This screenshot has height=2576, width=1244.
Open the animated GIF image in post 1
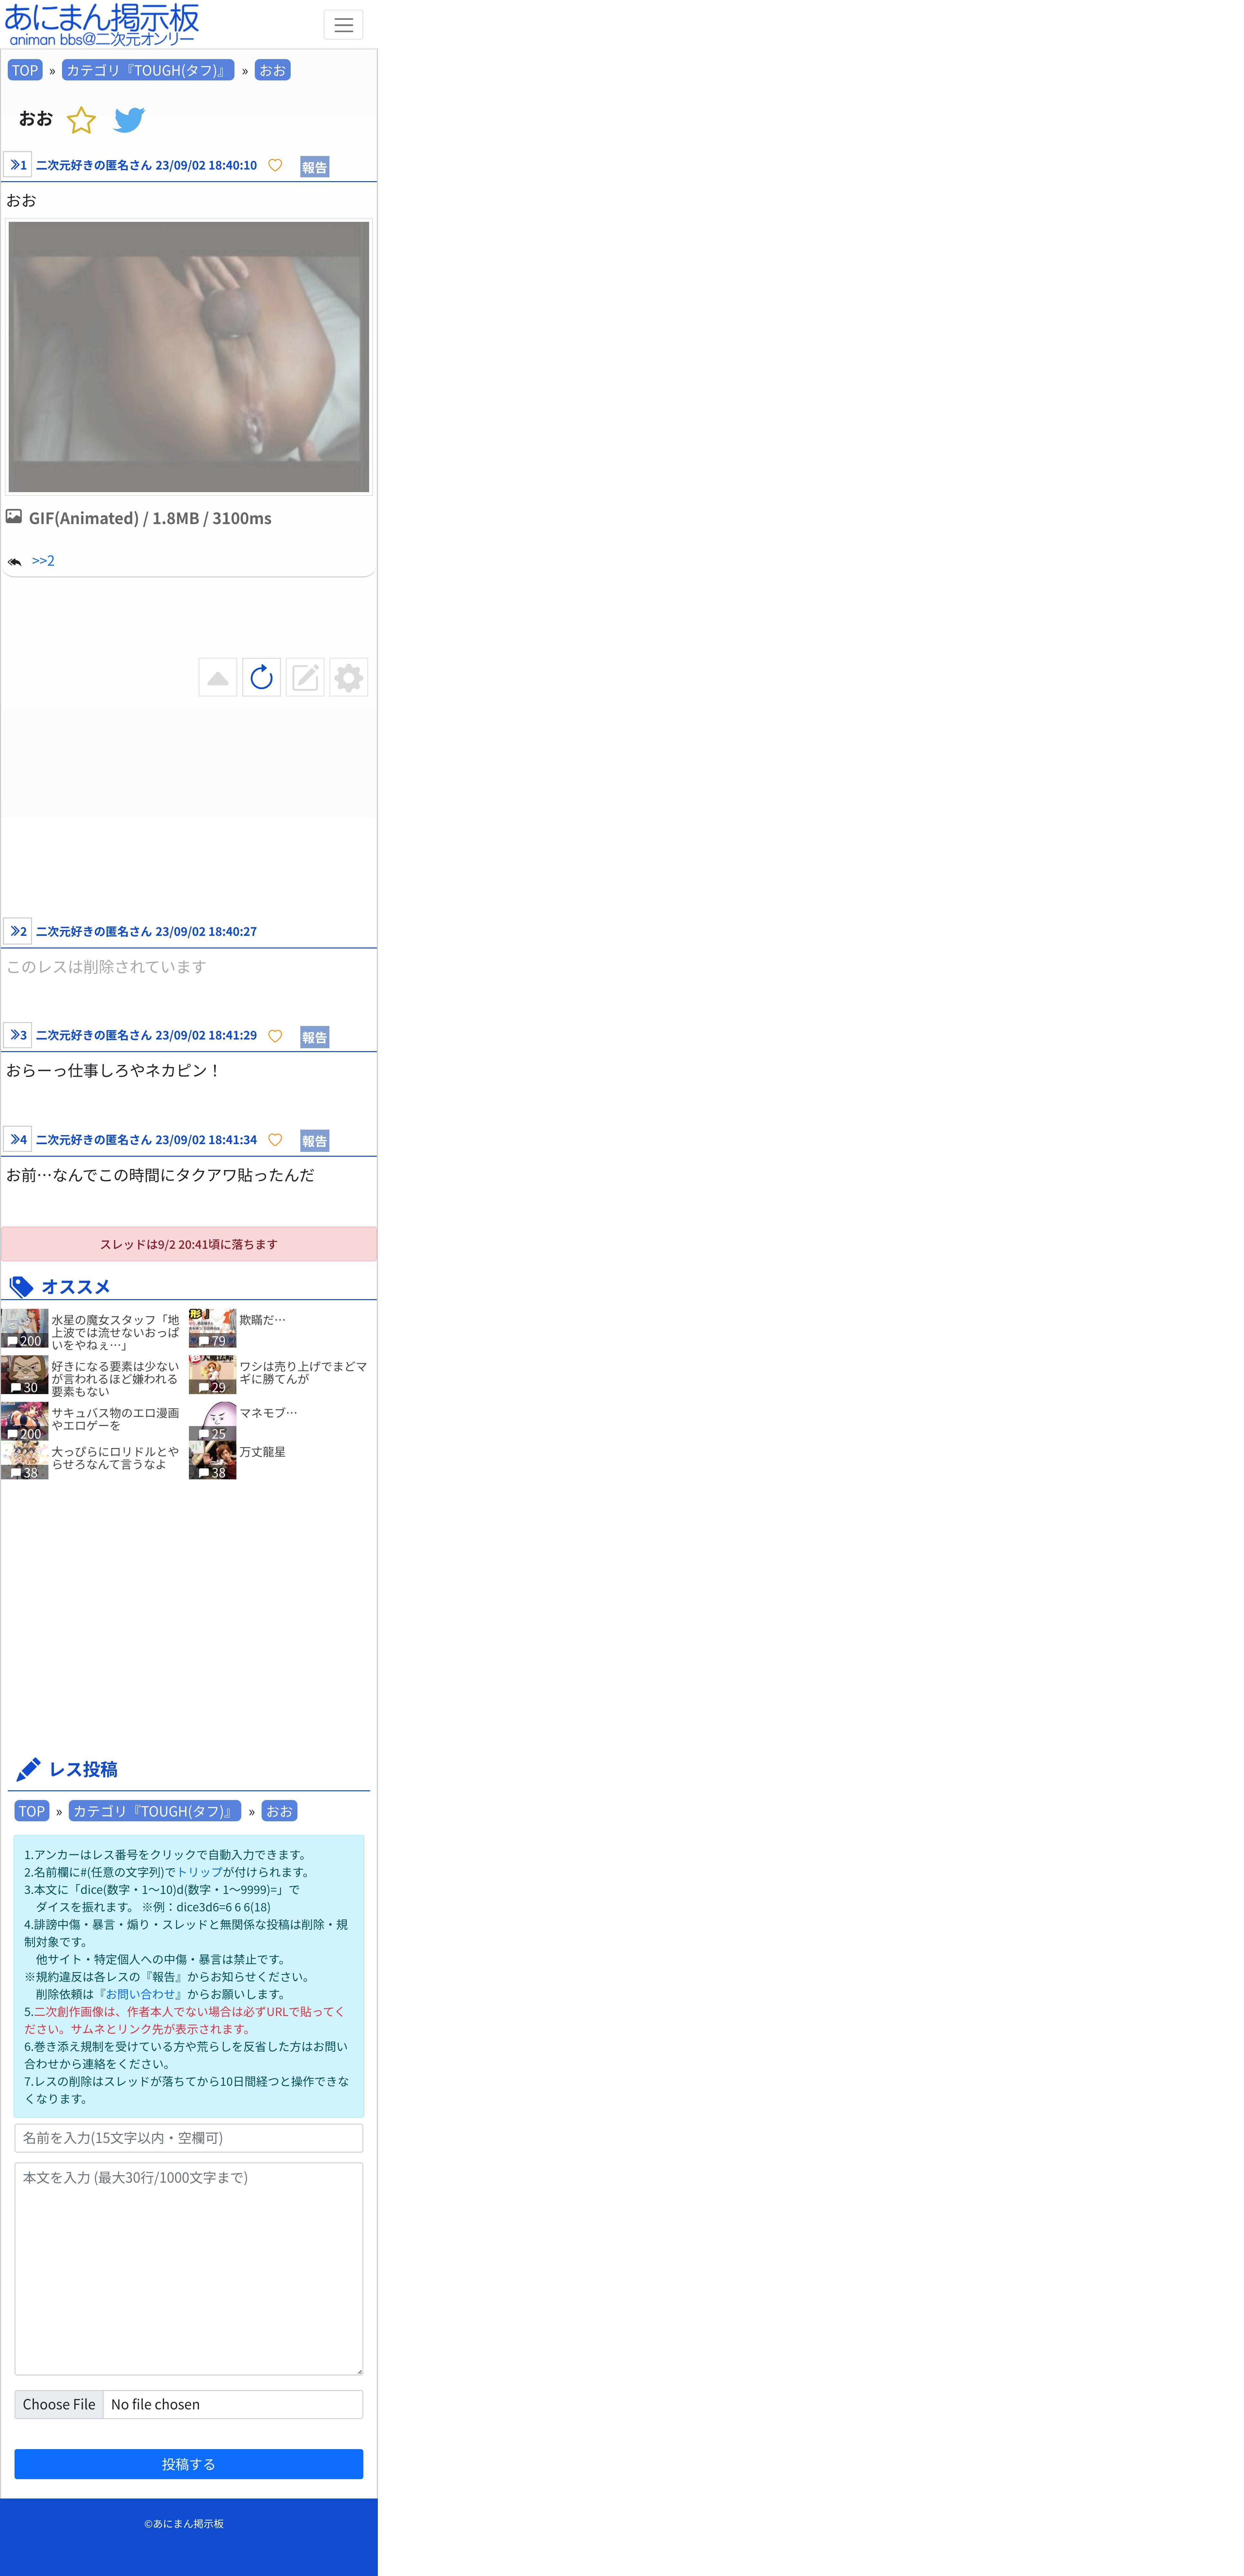coord(189,357)
